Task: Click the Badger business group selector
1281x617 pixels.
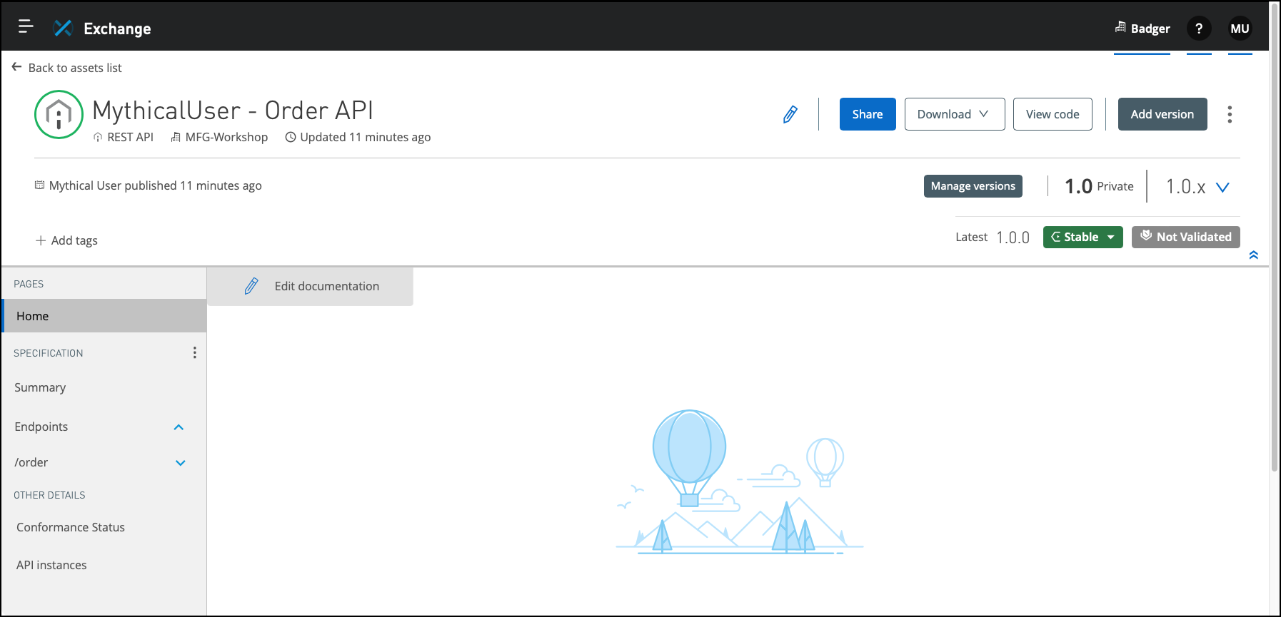Action: point(1142,29)
